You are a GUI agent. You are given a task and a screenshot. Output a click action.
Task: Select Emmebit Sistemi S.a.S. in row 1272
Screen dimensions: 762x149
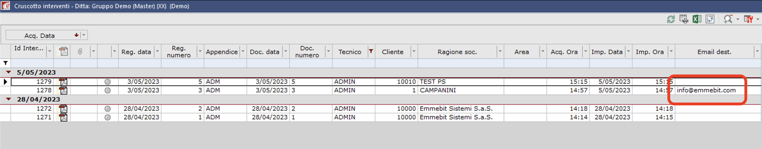461,108
